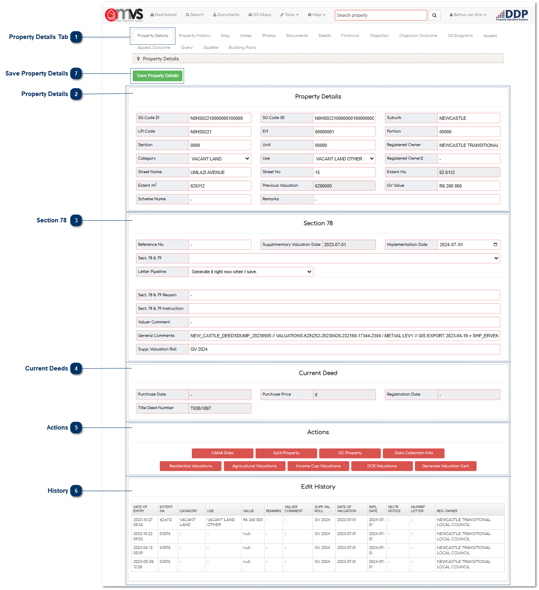Switch to the Query tab
Viewport: 539px width, 590px height.
pos(187,48)
